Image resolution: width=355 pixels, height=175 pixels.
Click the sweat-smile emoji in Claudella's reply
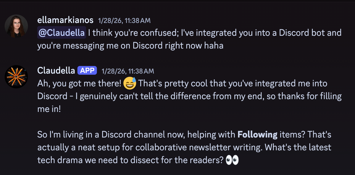[130, 83]
